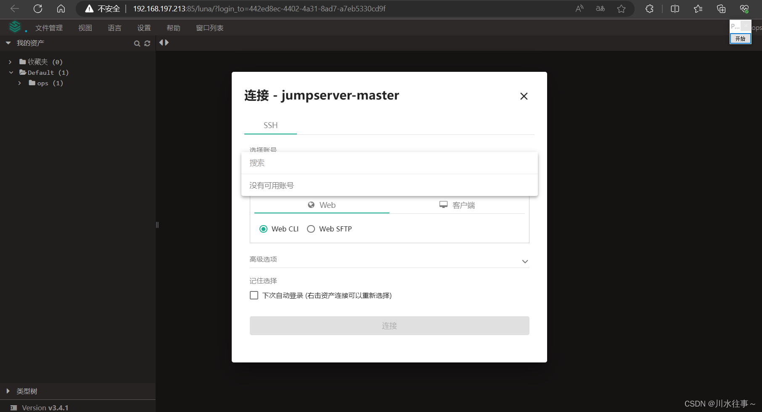Open the 视图 menu
Image resolution: width=762 pixels, height=412 pixels.
point(85,28)
